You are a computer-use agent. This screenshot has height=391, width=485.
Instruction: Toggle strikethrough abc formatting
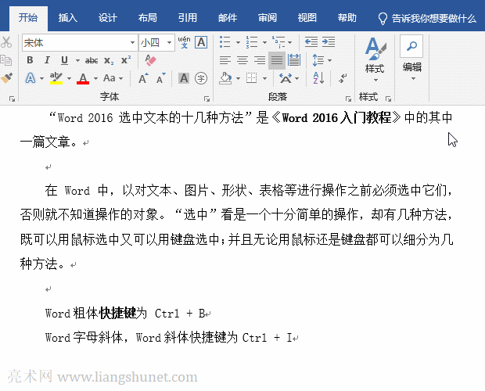92,60
